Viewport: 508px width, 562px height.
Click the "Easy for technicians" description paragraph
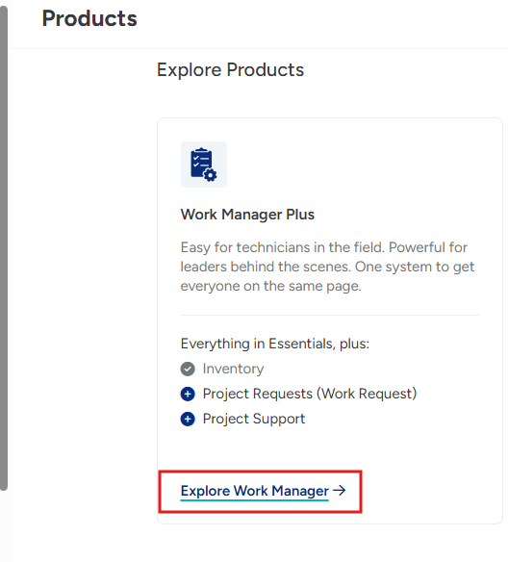(x=327, y=267)
